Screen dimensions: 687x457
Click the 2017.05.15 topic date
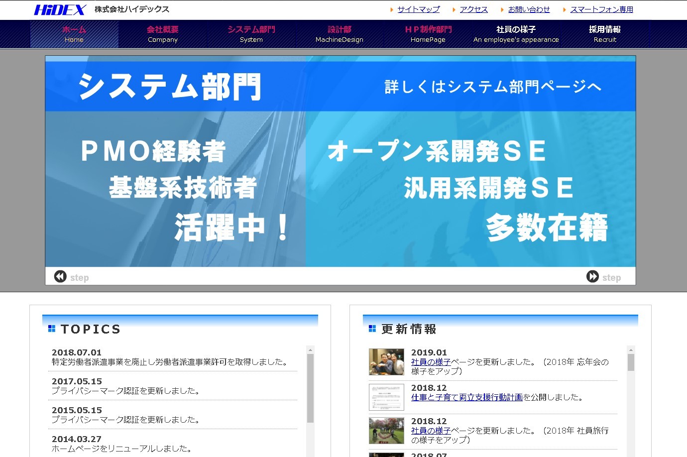77,381
